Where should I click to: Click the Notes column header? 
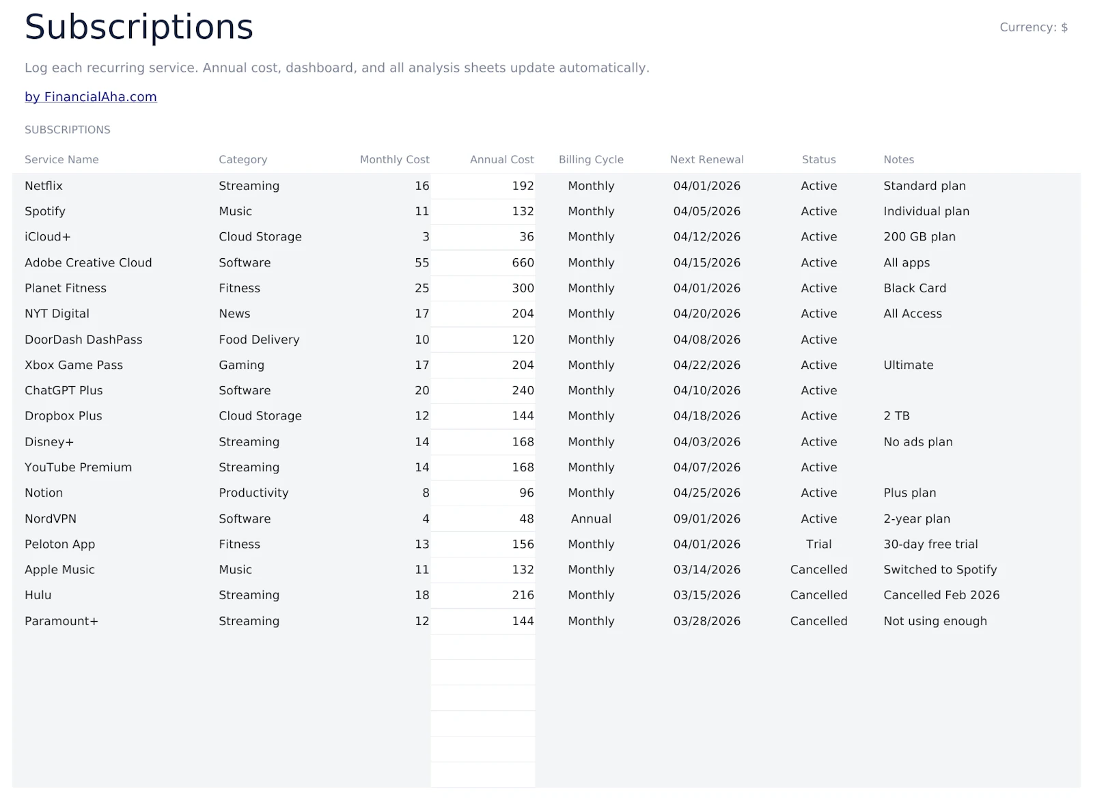898,159
